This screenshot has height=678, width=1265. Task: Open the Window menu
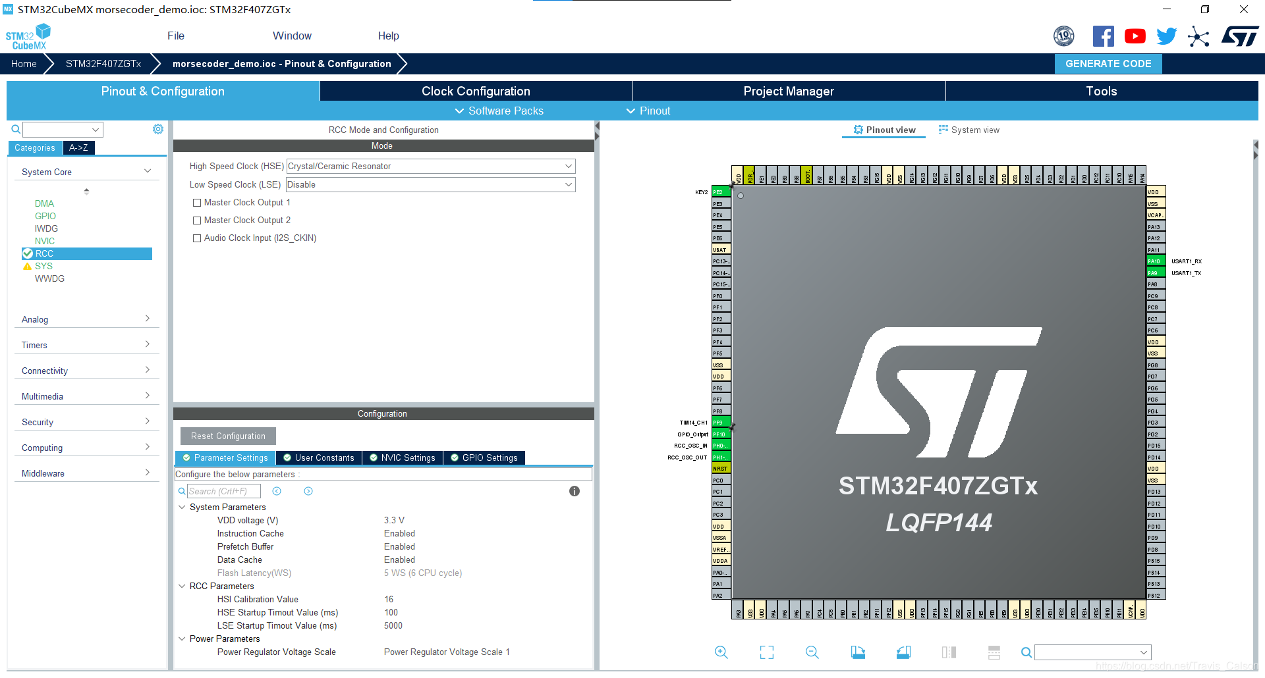click(293, 36)
